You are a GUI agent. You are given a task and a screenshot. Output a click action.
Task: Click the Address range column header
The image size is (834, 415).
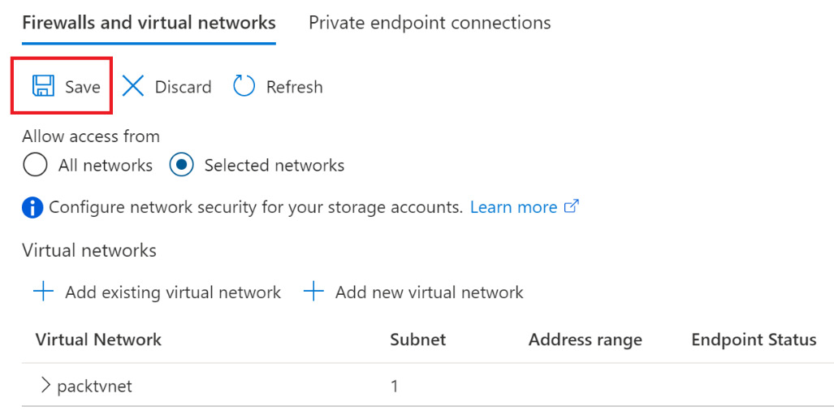coord(585,339)
